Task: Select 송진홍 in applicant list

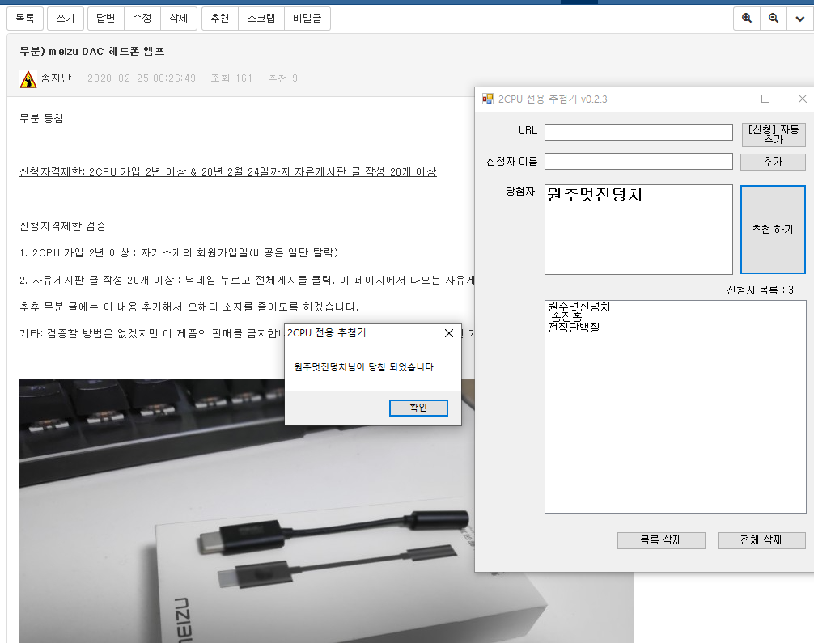Action: point(566,316)
